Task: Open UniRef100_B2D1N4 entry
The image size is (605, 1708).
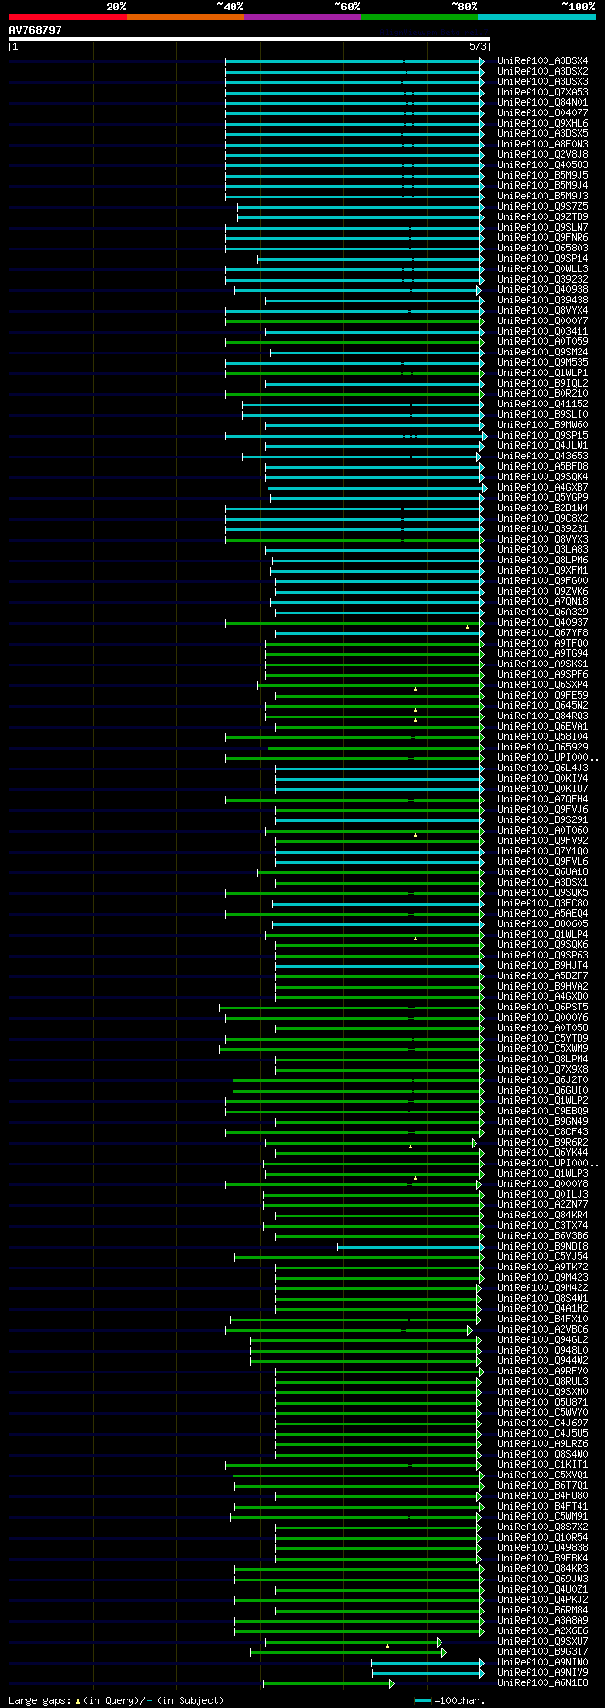Action: [543, 508]
